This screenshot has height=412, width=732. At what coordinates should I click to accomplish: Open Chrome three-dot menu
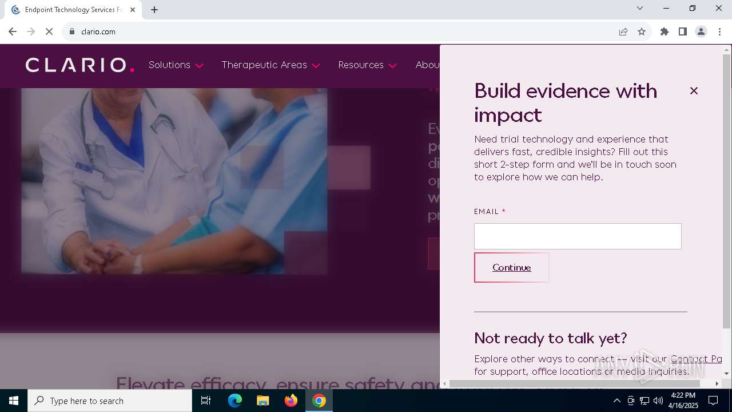tap(719, 31)
